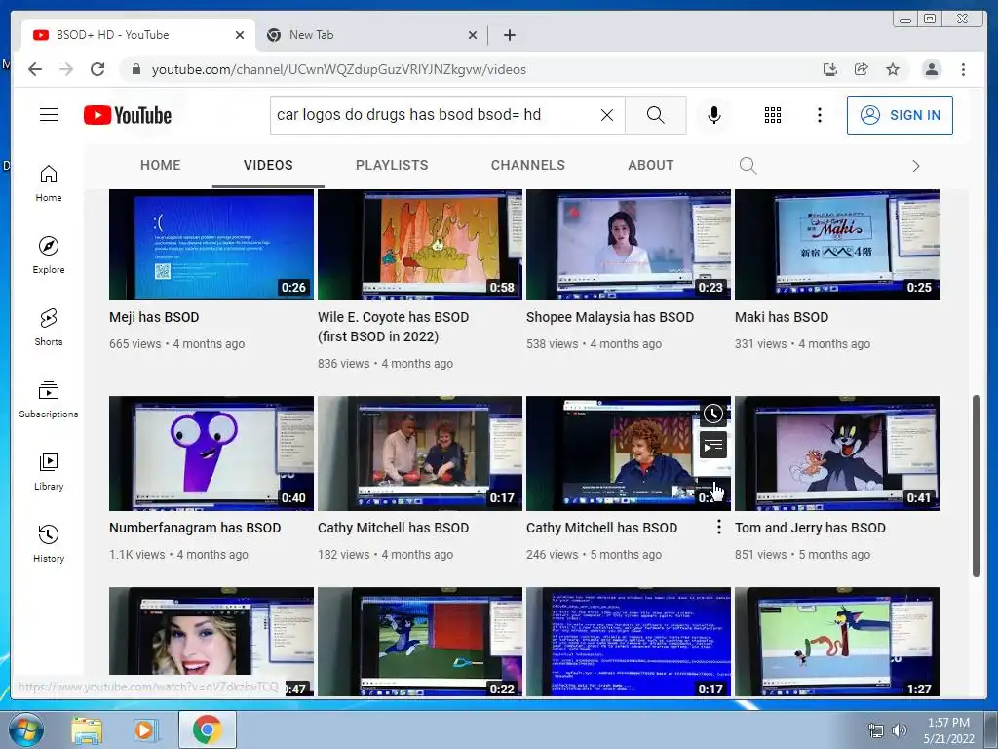Open the Meji has BSOD thumbnail
The image size is (998, 749).
point(211,245)
